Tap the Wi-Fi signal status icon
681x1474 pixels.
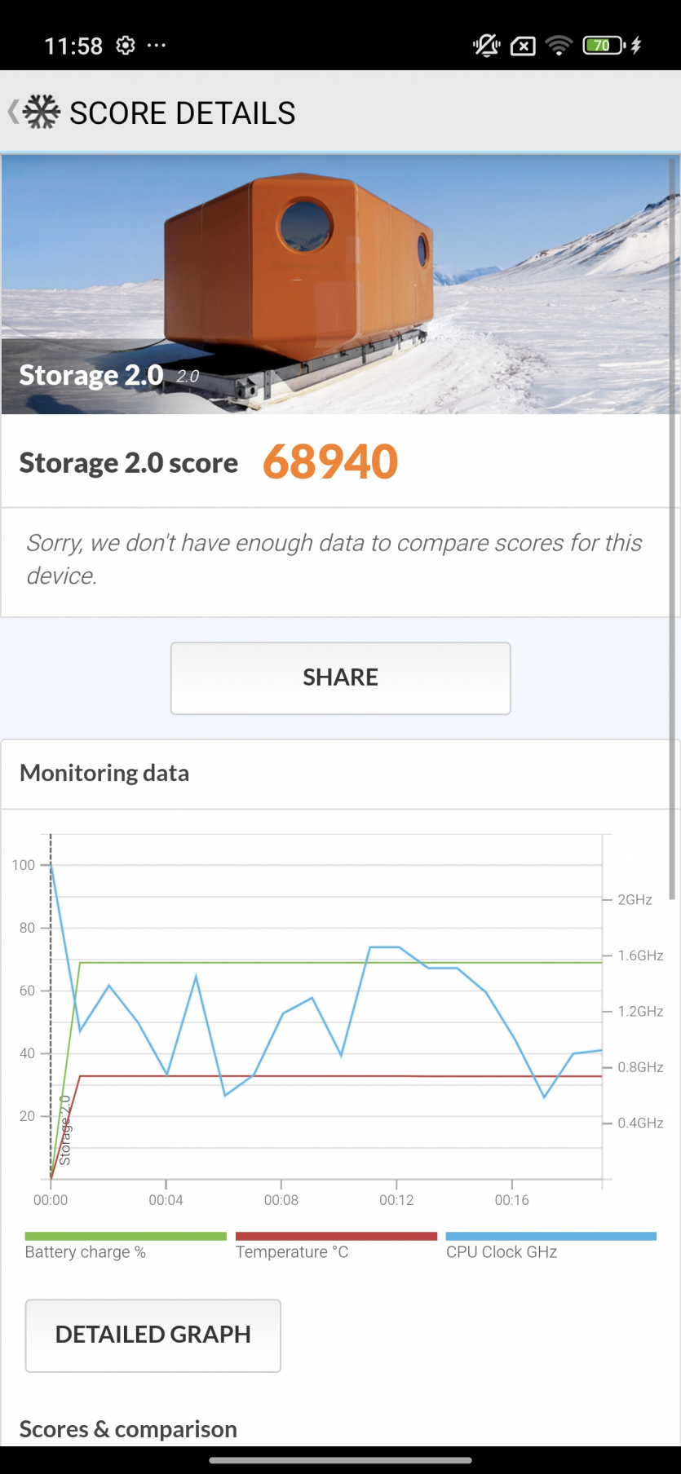point(559,46)
